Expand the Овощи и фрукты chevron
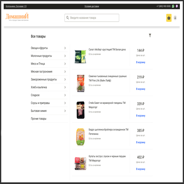 (65, 48)
